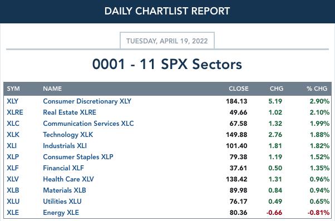This screenshot has height=221, width=335.
Task: Click the XLRE symbol link
Action: click(x=15, y=112)
